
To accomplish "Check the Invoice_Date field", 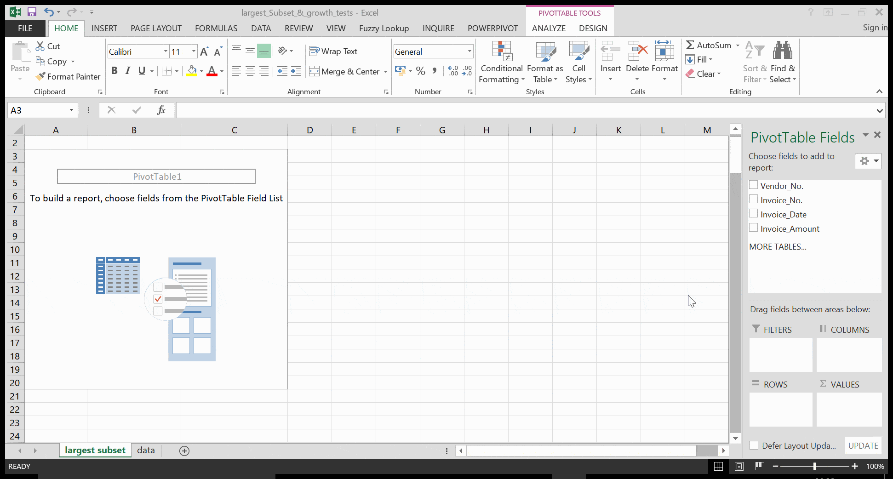I will (753, 213).
